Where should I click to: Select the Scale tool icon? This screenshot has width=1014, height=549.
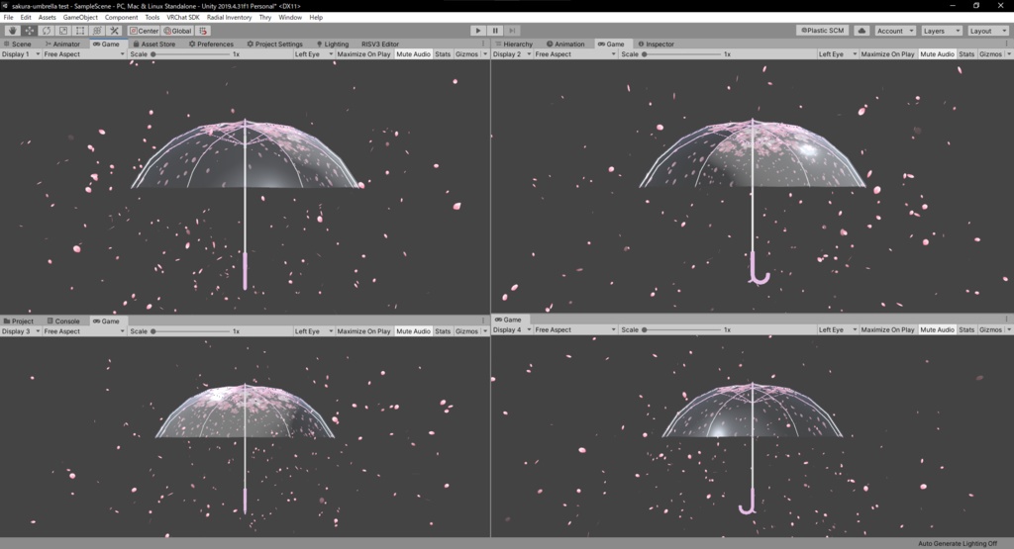(x=63, y=31)
